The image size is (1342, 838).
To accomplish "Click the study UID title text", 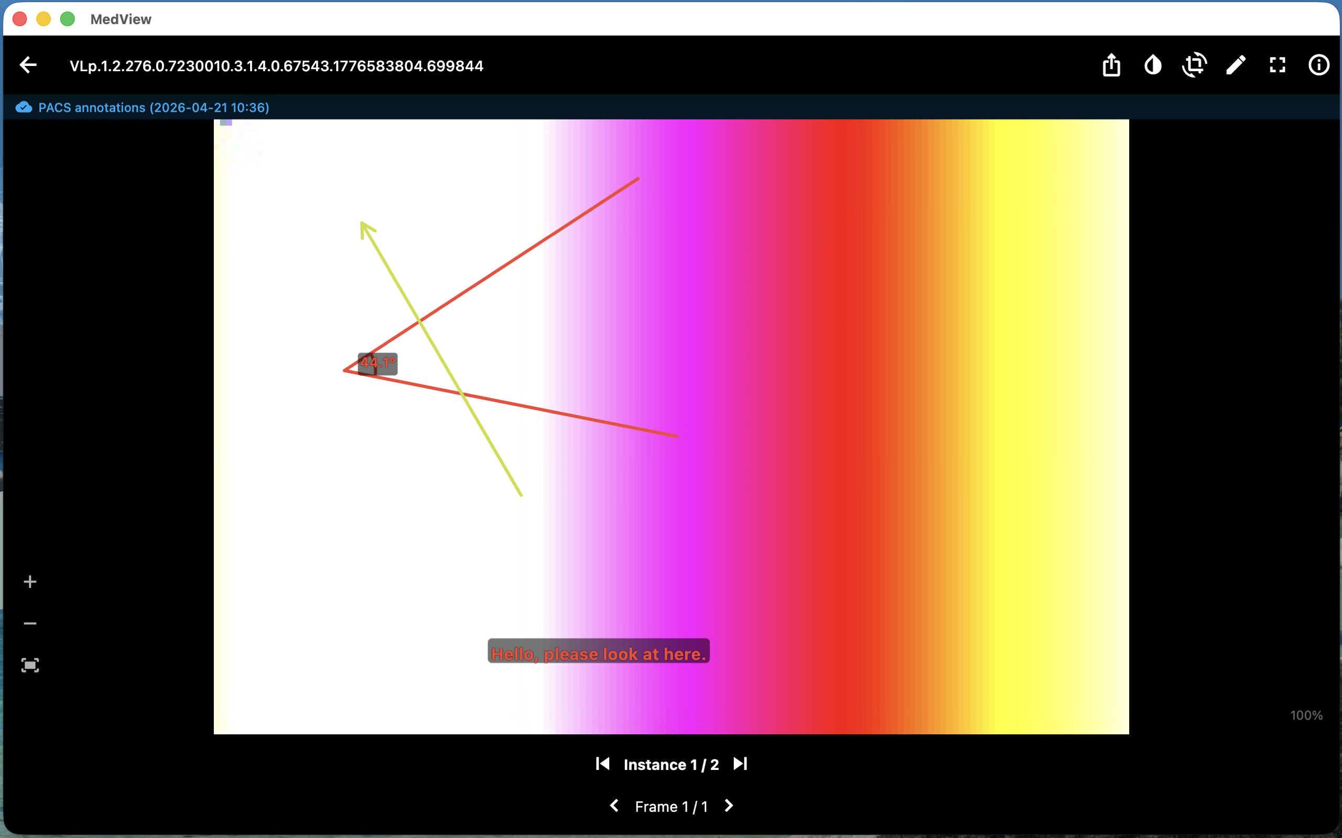I will [277, 66].
